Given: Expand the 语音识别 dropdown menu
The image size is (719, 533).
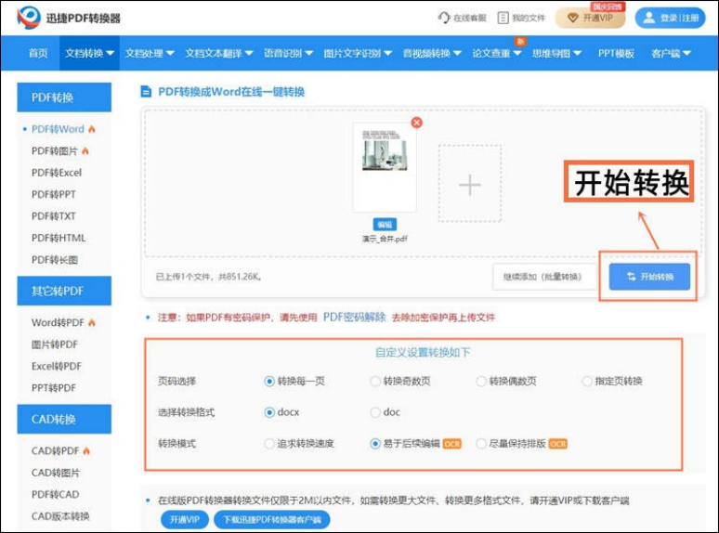Looking at the screenshot, I should point(288,54).
